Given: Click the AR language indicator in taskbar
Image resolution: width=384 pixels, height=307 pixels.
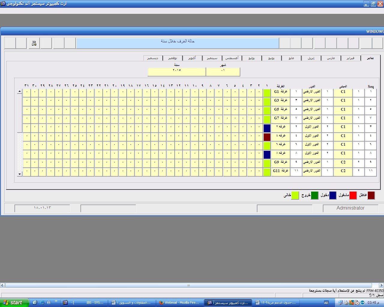Looking at the screenshot, I should coord(326,303).
